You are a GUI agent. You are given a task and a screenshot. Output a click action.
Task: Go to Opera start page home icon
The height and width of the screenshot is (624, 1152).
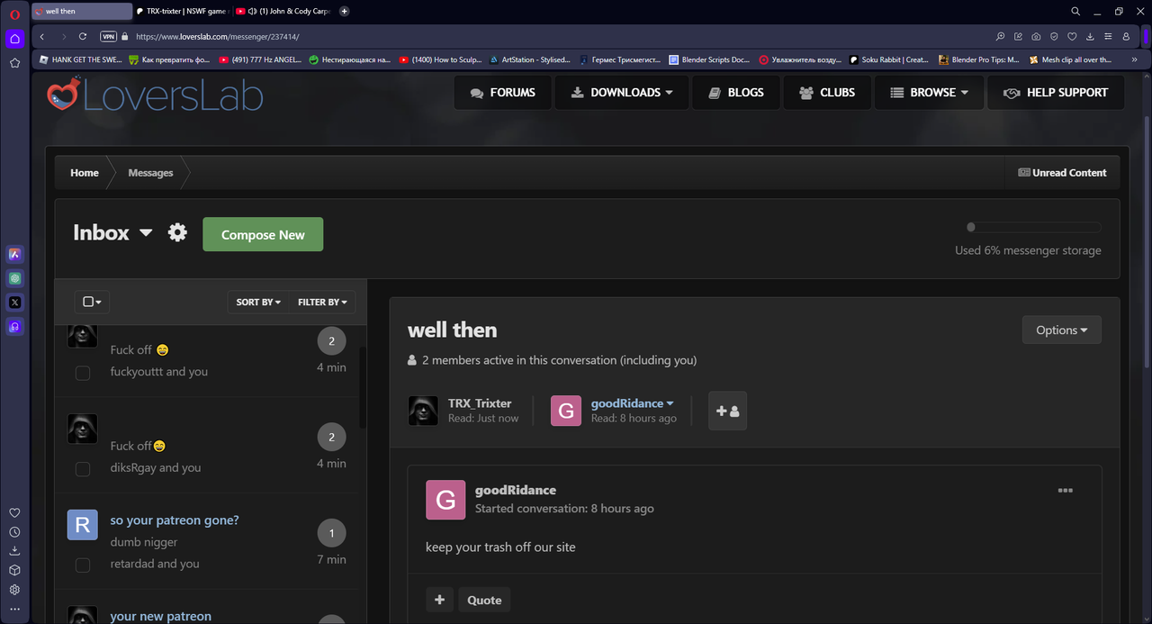tap(14, 39)
